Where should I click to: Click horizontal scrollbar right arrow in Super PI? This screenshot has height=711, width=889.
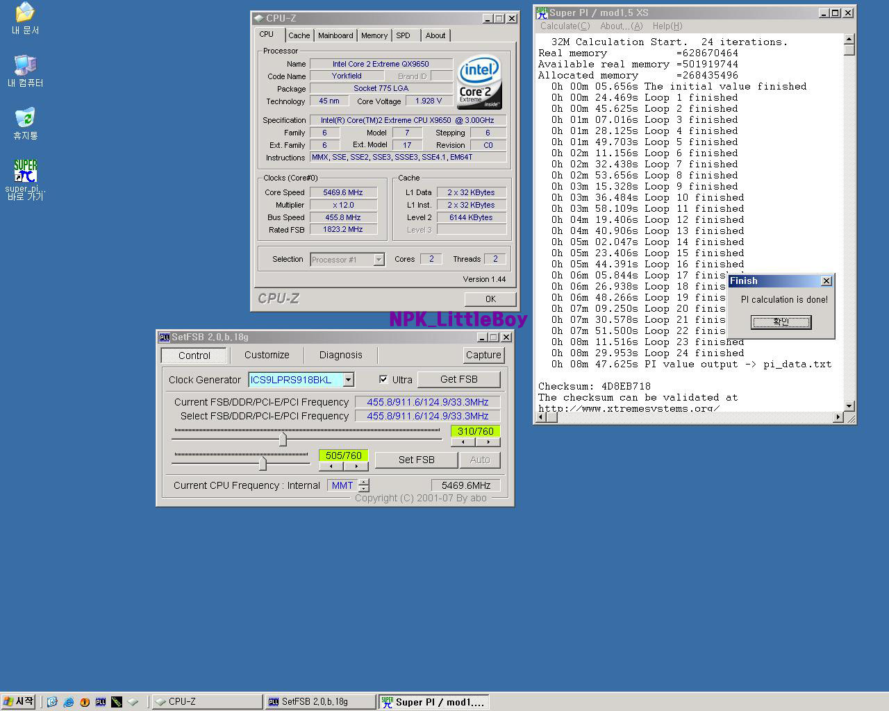[x=838, y=417]
